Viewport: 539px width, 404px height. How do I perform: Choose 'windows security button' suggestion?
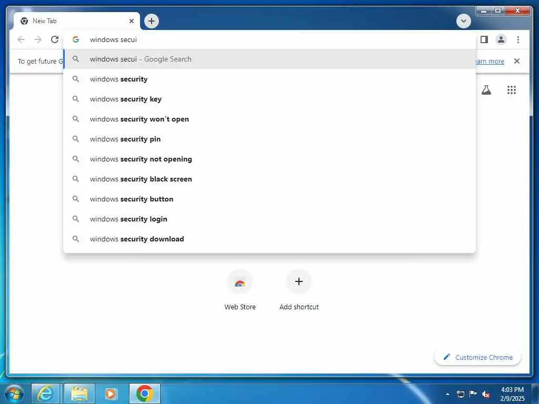(x=269, y=198)
